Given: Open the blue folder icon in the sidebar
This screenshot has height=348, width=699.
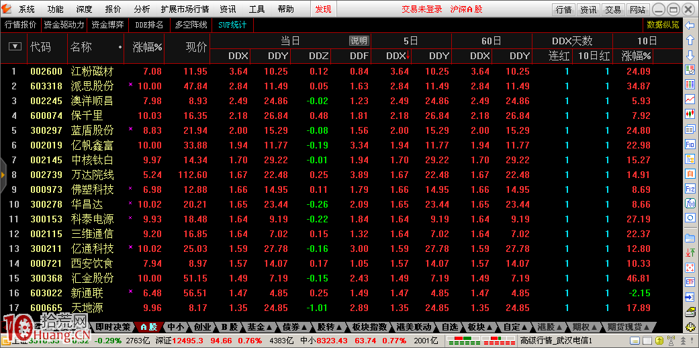Looking at the screenshot, I should pyautogui.click(x=690, y=238).
